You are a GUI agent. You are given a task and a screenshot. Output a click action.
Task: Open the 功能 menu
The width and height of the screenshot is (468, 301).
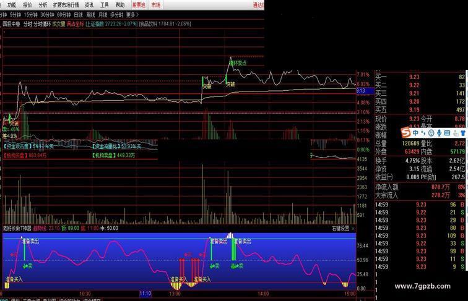coord(12,5)
